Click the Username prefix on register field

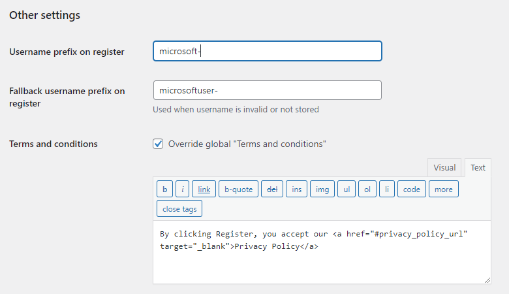tap(267, 51)
